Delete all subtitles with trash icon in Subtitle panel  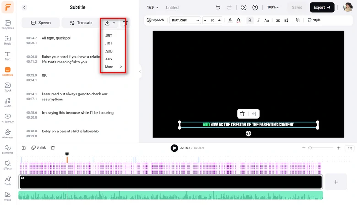click(x=125, y=23)
